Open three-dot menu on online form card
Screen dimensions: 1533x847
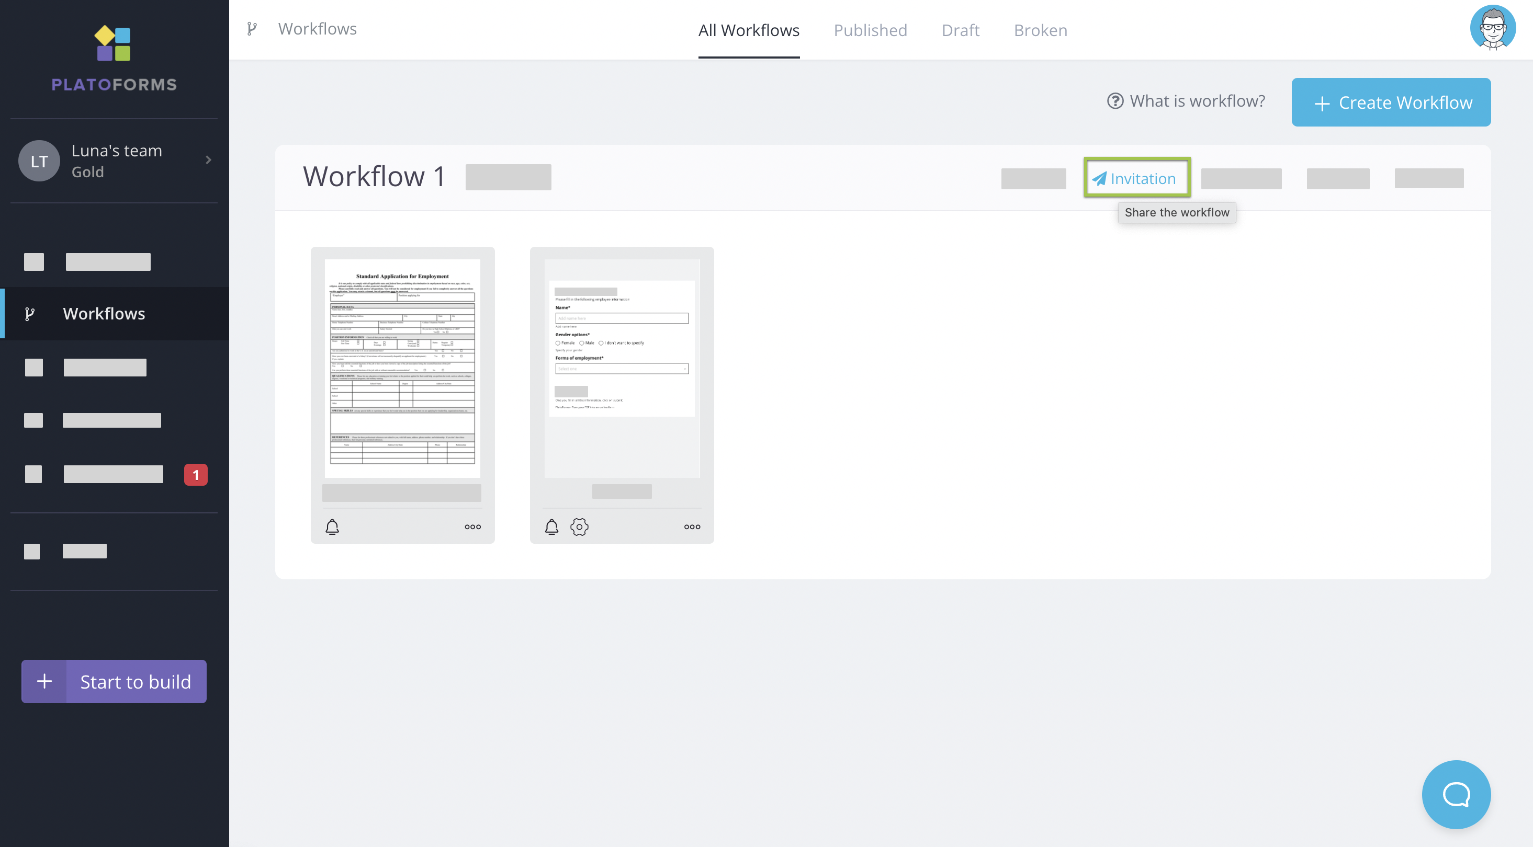pyautogui.click(x=692, y=526)
